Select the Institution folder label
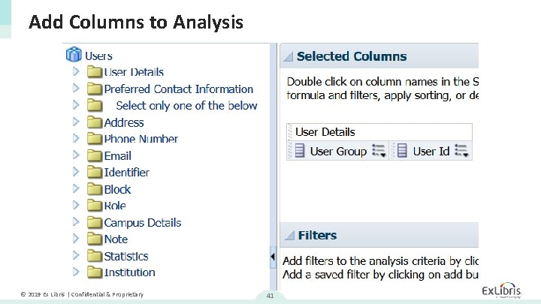The height and width of the screenshot is (304, 541). coord(129,272)
